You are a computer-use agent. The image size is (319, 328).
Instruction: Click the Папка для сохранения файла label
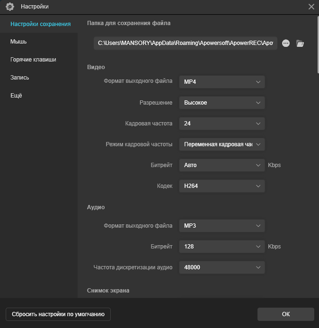pos(129,23)
